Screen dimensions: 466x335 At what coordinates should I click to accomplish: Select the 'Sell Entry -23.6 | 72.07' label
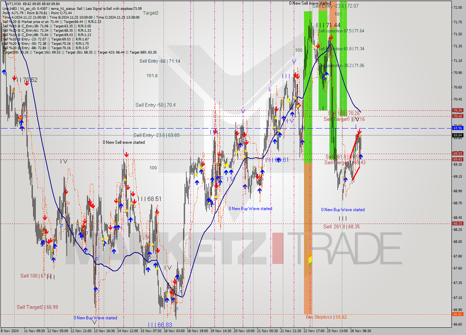pos(335,6)
